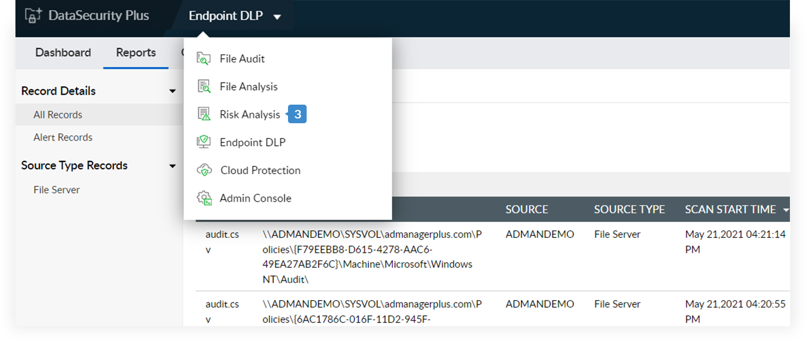Click the SOURCE TYPE column header
807x341 pixels.
[629, 210]
